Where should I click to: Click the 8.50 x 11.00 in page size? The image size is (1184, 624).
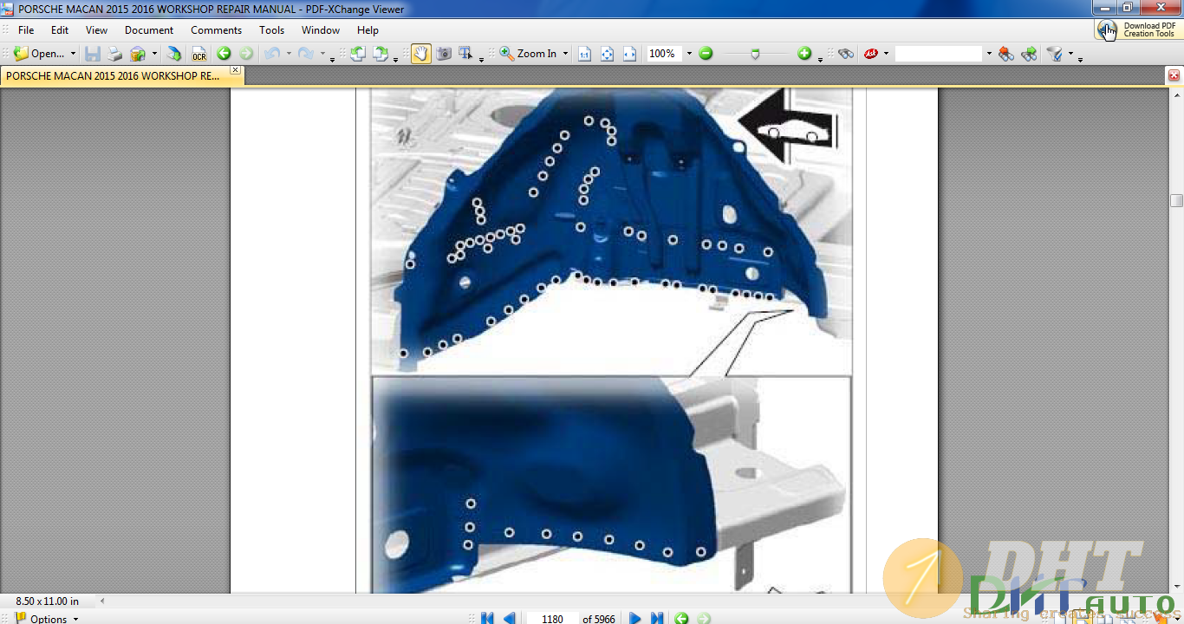48,601
